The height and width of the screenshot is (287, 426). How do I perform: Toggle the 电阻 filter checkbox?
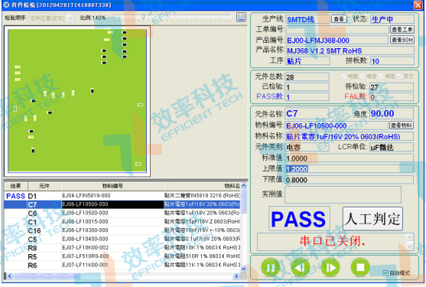(x=381, y=77)
